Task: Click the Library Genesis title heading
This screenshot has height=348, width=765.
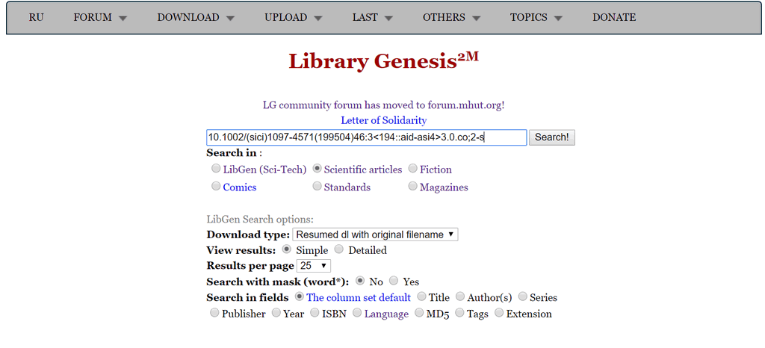Action: [383, 61]
